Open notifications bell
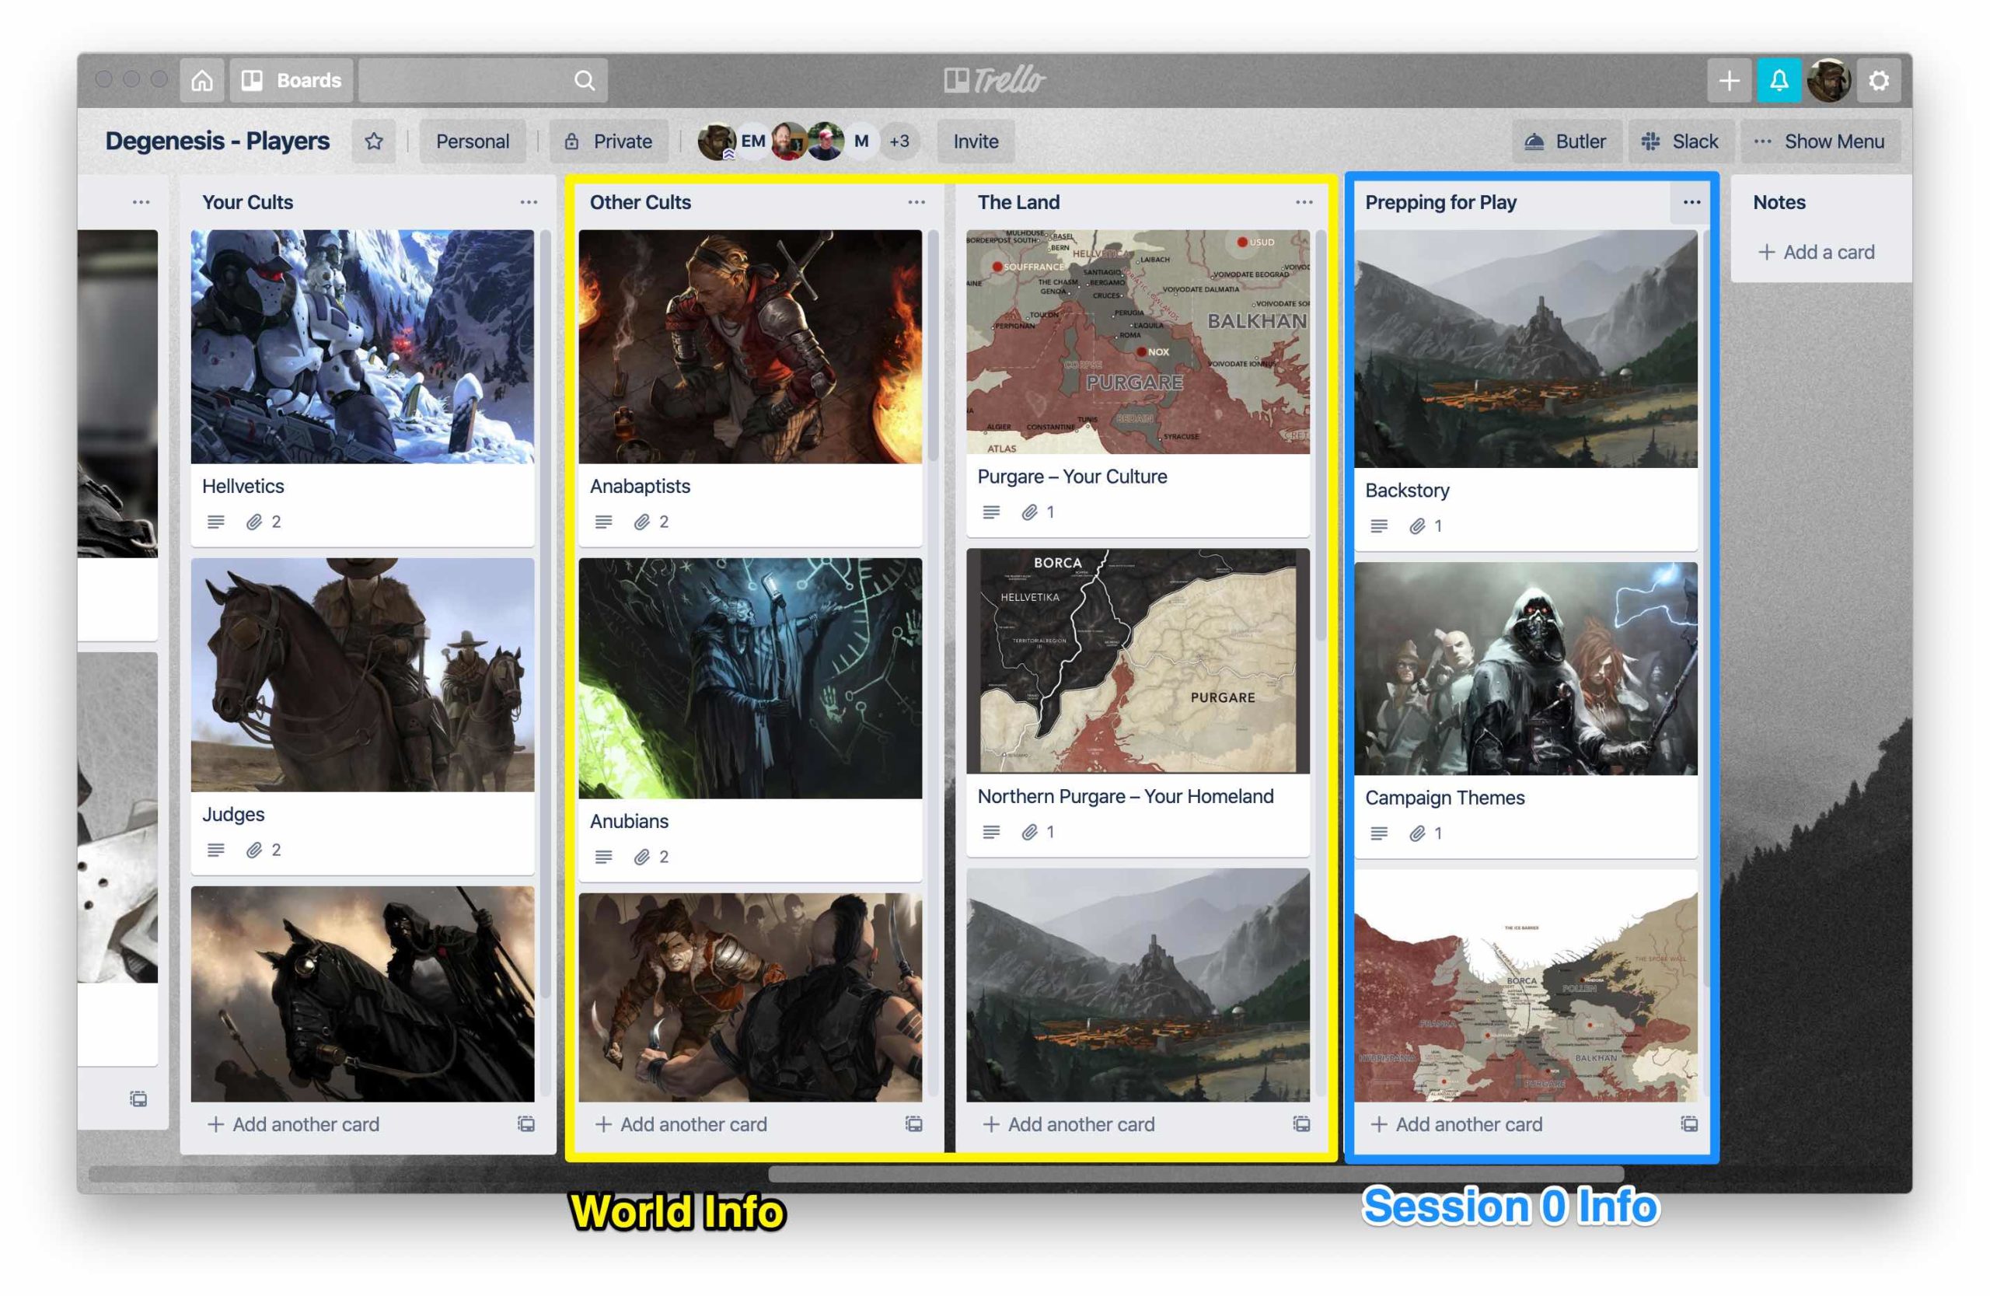 [x=1779, y=80]
